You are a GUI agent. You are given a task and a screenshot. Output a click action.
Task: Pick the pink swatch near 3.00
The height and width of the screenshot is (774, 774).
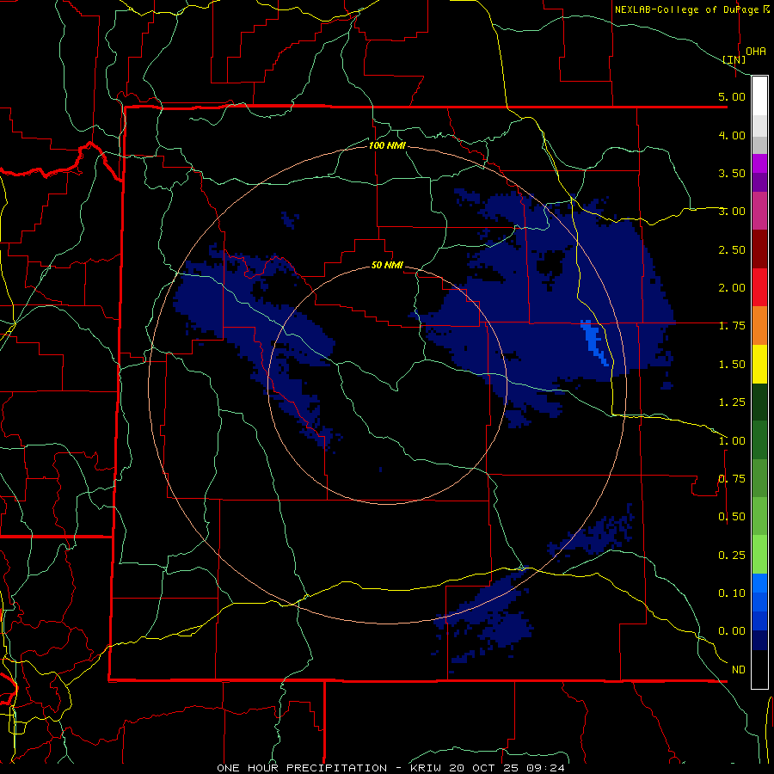[759, 211]
